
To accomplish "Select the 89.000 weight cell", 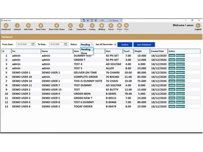I will click(142, 102).
